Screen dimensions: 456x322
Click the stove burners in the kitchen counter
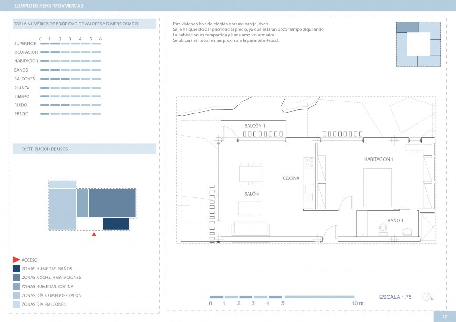coord(309,163)
